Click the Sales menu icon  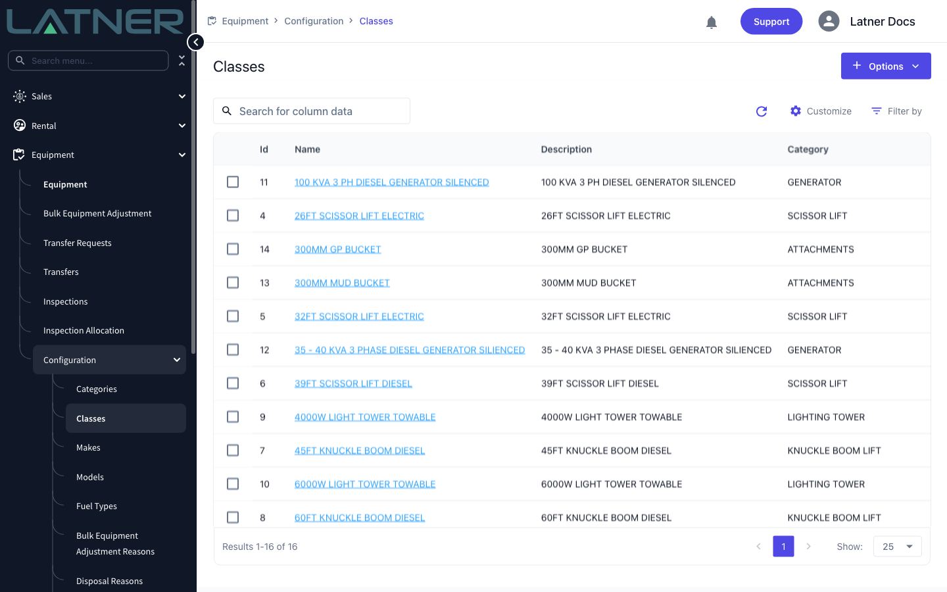(20, 96)
